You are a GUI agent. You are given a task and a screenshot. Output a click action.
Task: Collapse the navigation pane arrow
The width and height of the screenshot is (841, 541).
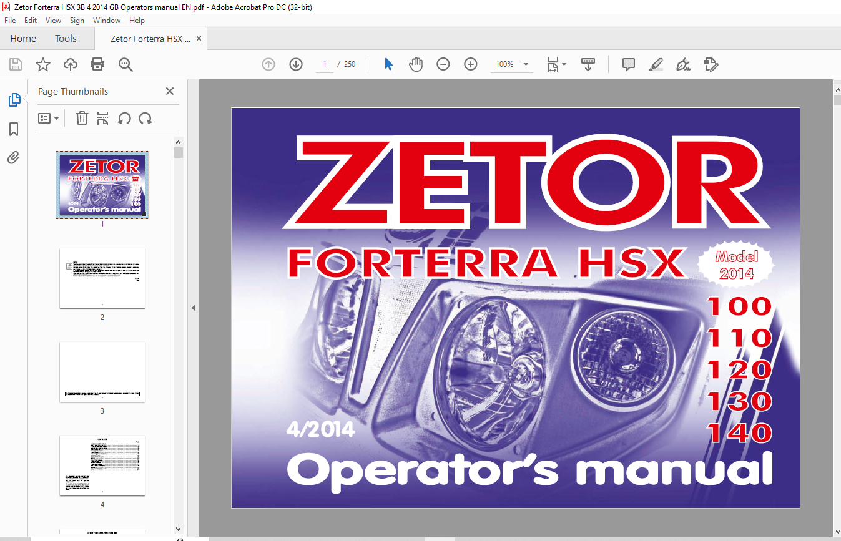tap(194, 308)
